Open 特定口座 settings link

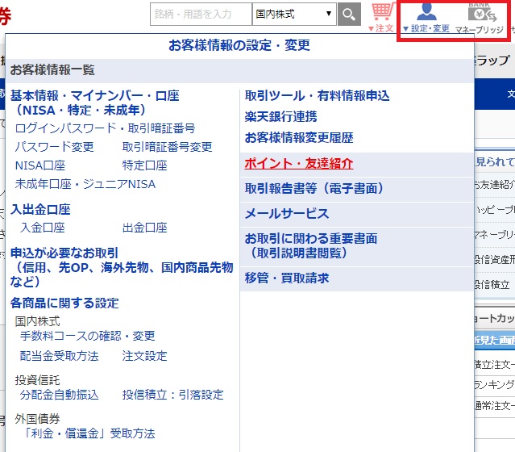144,165
